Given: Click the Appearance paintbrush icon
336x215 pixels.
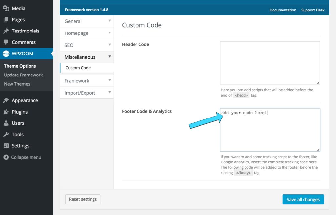Looking at the screenshot, I should (x=6, y=100).
